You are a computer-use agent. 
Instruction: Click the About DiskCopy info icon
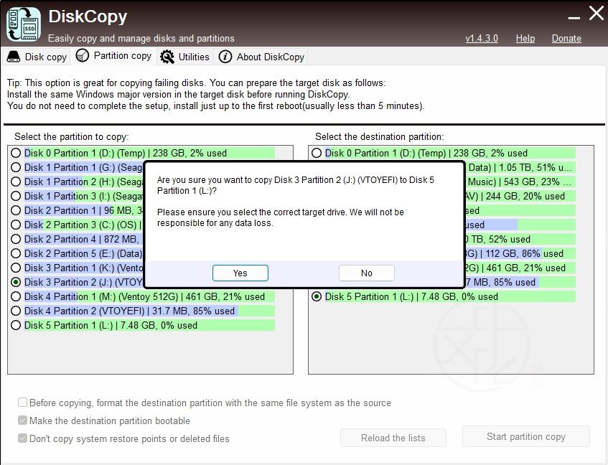point(225,57)
